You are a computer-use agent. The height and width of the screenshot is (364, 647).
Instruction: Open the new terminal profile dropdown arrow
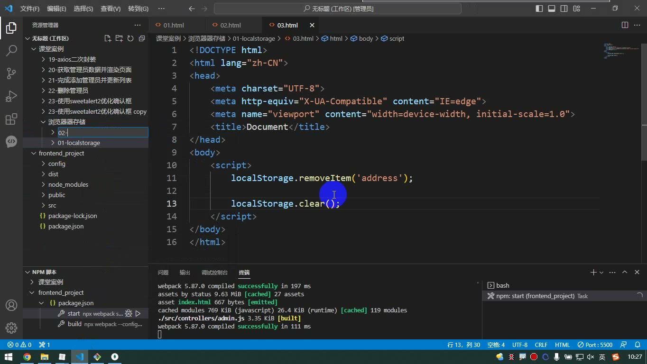(x=601, y=273)
